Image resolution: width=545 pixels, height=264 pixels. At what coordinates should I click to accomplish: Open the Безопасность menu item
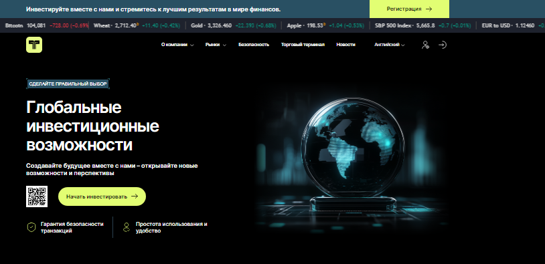click(x=254, y=45)
